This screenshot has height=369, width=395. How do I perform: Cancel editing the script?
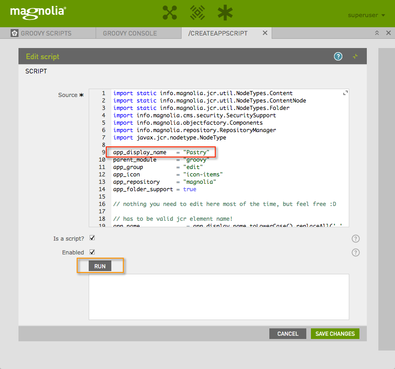tap(287, 333)
